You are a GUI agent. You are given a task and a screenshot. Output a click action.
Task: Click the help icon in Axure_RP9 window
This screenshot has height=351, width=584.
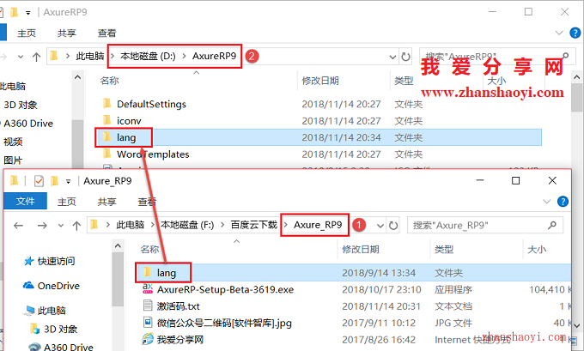tap(563, 202)
